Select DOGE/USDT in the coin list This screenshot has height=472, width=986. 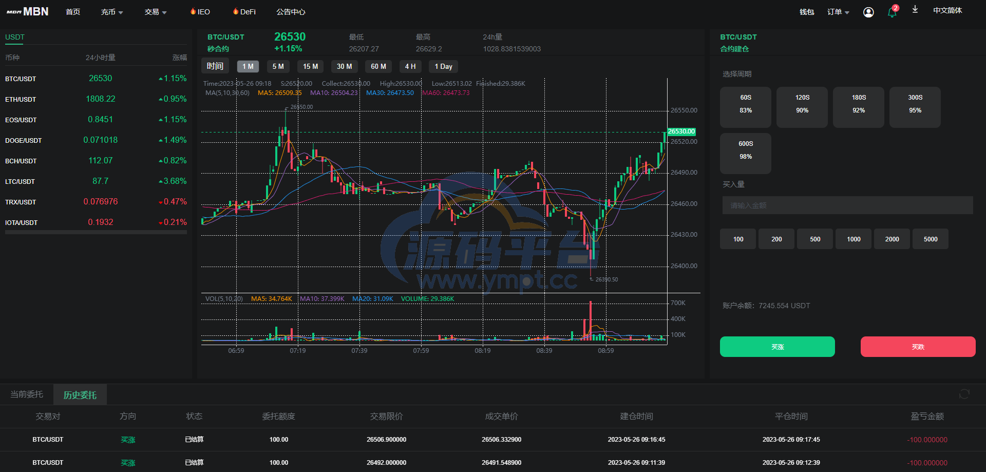[x=96, y=140]
